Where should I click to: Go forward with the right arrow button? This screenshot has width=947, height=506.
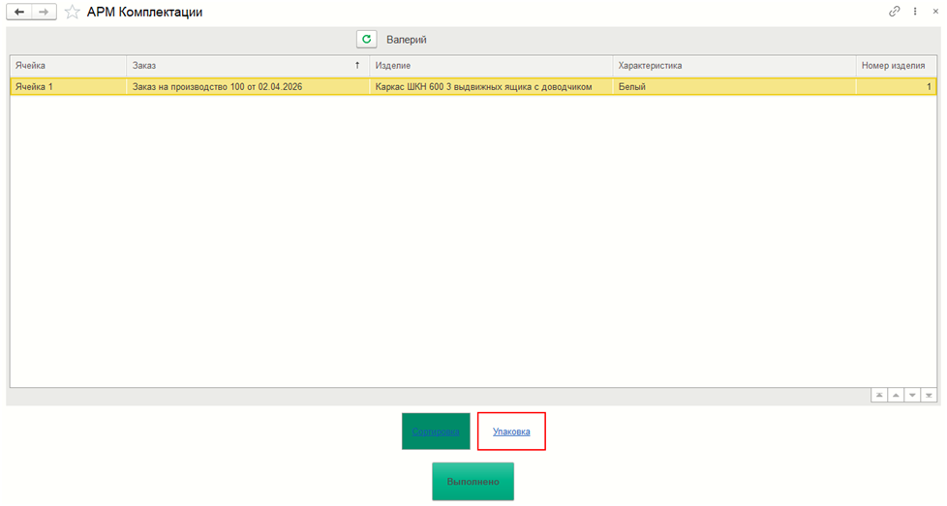pyautogui.click(x=45, y=12)
